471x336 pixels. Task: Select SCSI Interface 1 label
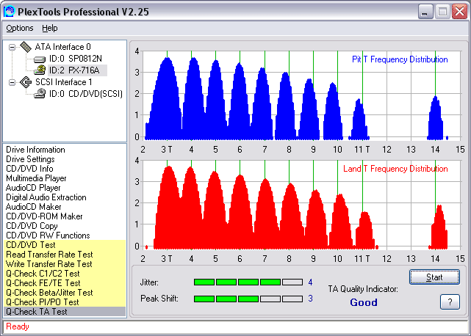point(64,82)
